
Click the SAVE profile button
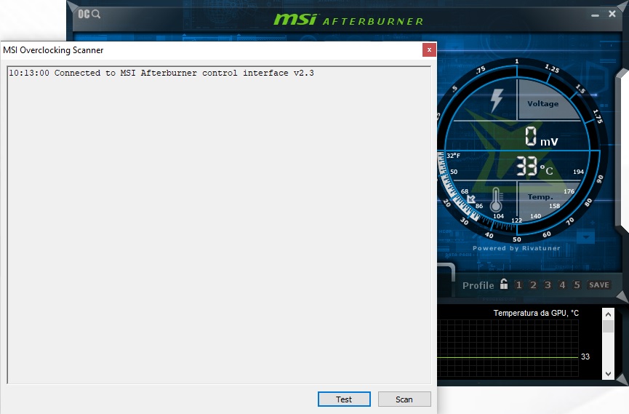(599, 284)
